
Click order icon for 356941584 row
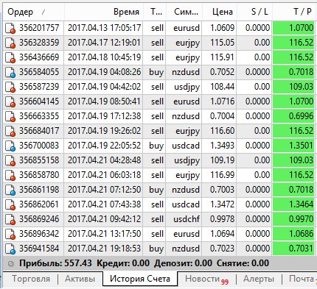[x=10, y=249]
